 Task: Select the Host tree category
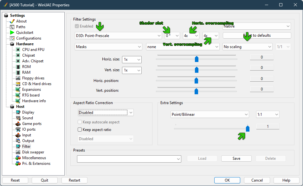pyautogui.click(x=20, y=107)
